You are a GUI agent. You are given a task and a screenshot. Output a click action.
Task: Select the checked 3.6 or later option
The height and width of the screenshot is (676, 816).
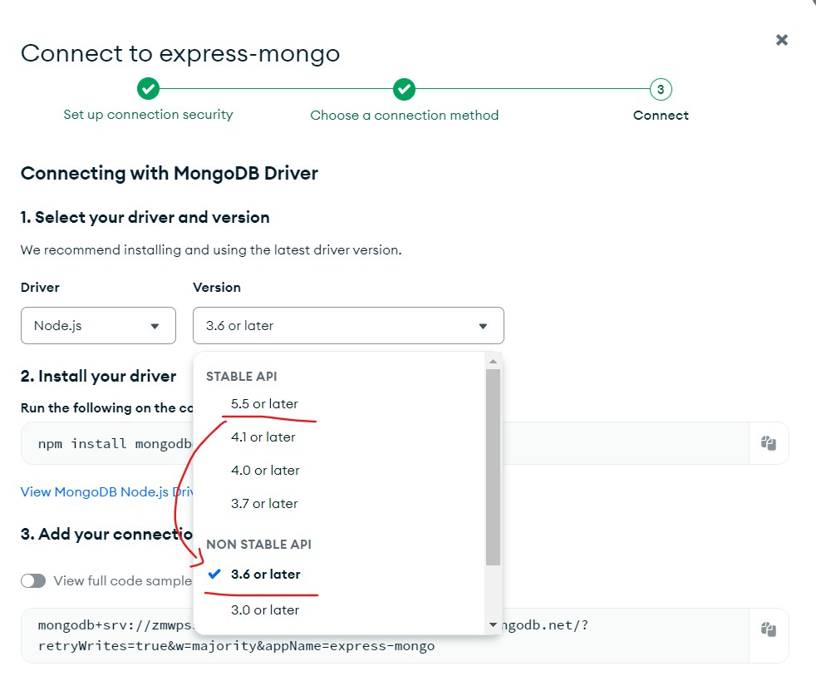265,574
